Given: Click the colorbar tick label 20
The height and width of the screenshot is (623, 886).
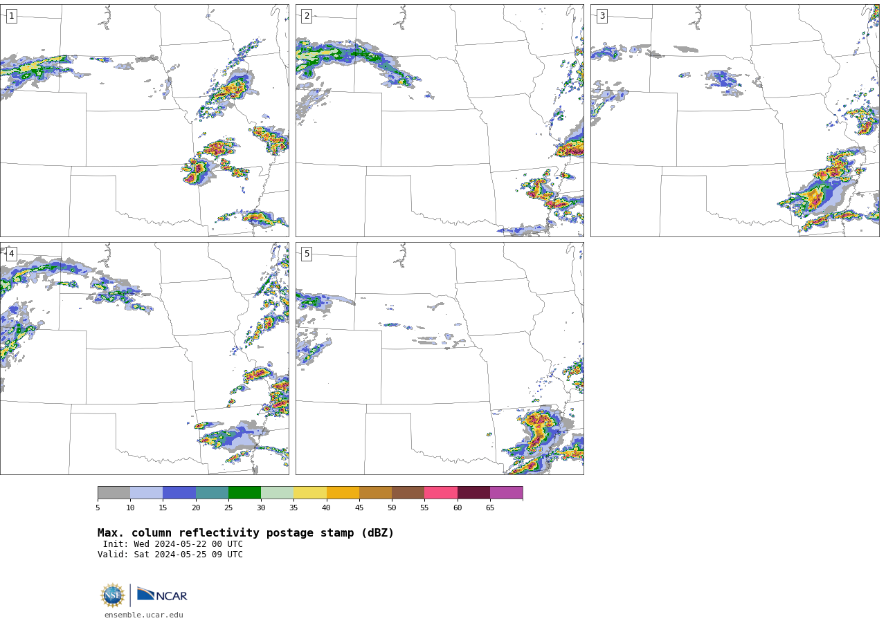Looking at the screenshot, I should coord(196,508).
